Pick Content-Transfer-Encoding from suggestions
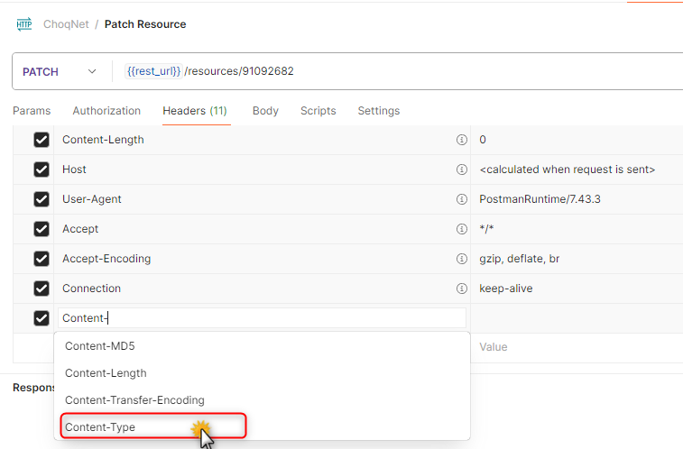This screenshot has height=449, width=683. (134, 399)
